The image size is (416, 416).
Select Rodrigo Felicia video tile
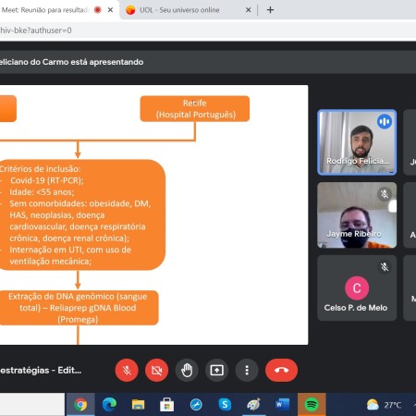357,142
